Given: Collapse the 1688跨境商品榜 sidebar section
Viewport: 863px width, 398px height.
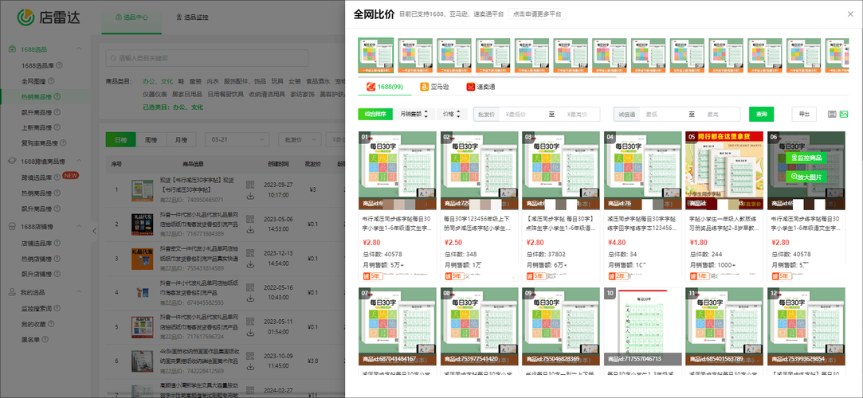Looking at the screenshot, I should point(79,161).
